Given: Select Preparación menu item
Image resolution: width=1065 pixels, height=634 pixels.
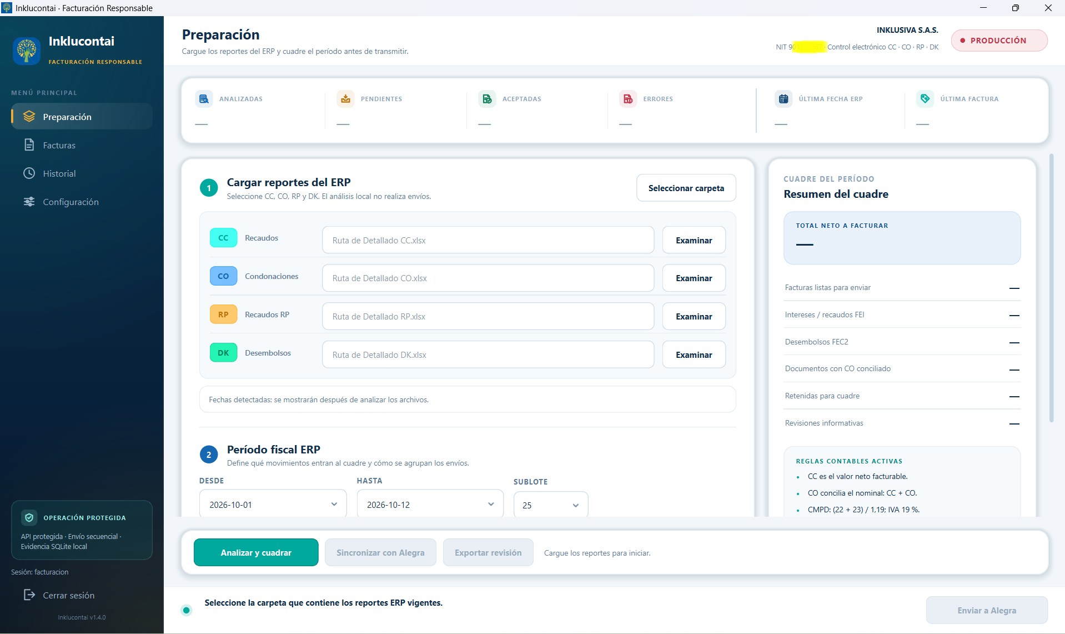Looking at the screenshot, I should pyautogui.click(x=82, y=117).
